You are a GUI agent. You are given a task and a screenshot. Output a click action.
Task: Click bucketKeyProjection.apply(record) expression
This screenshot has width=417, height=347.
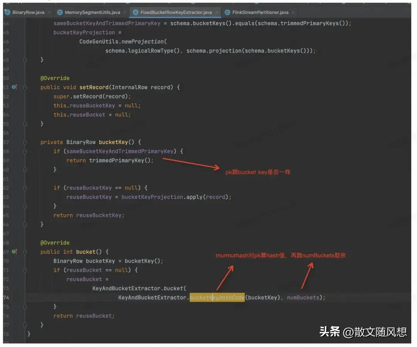[x=175, y=197]
